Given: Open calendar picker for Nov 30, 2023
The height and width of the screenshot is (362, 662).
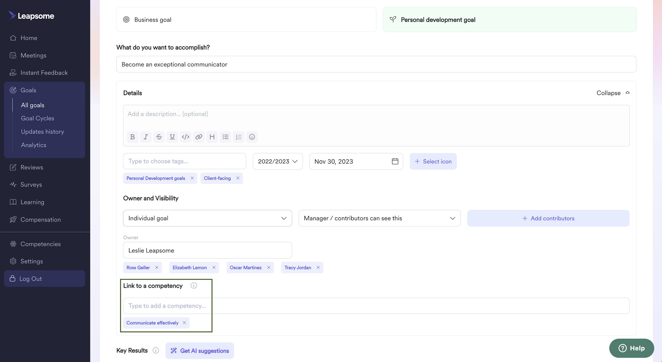Looking at the screenshot, I should point(395,161).
